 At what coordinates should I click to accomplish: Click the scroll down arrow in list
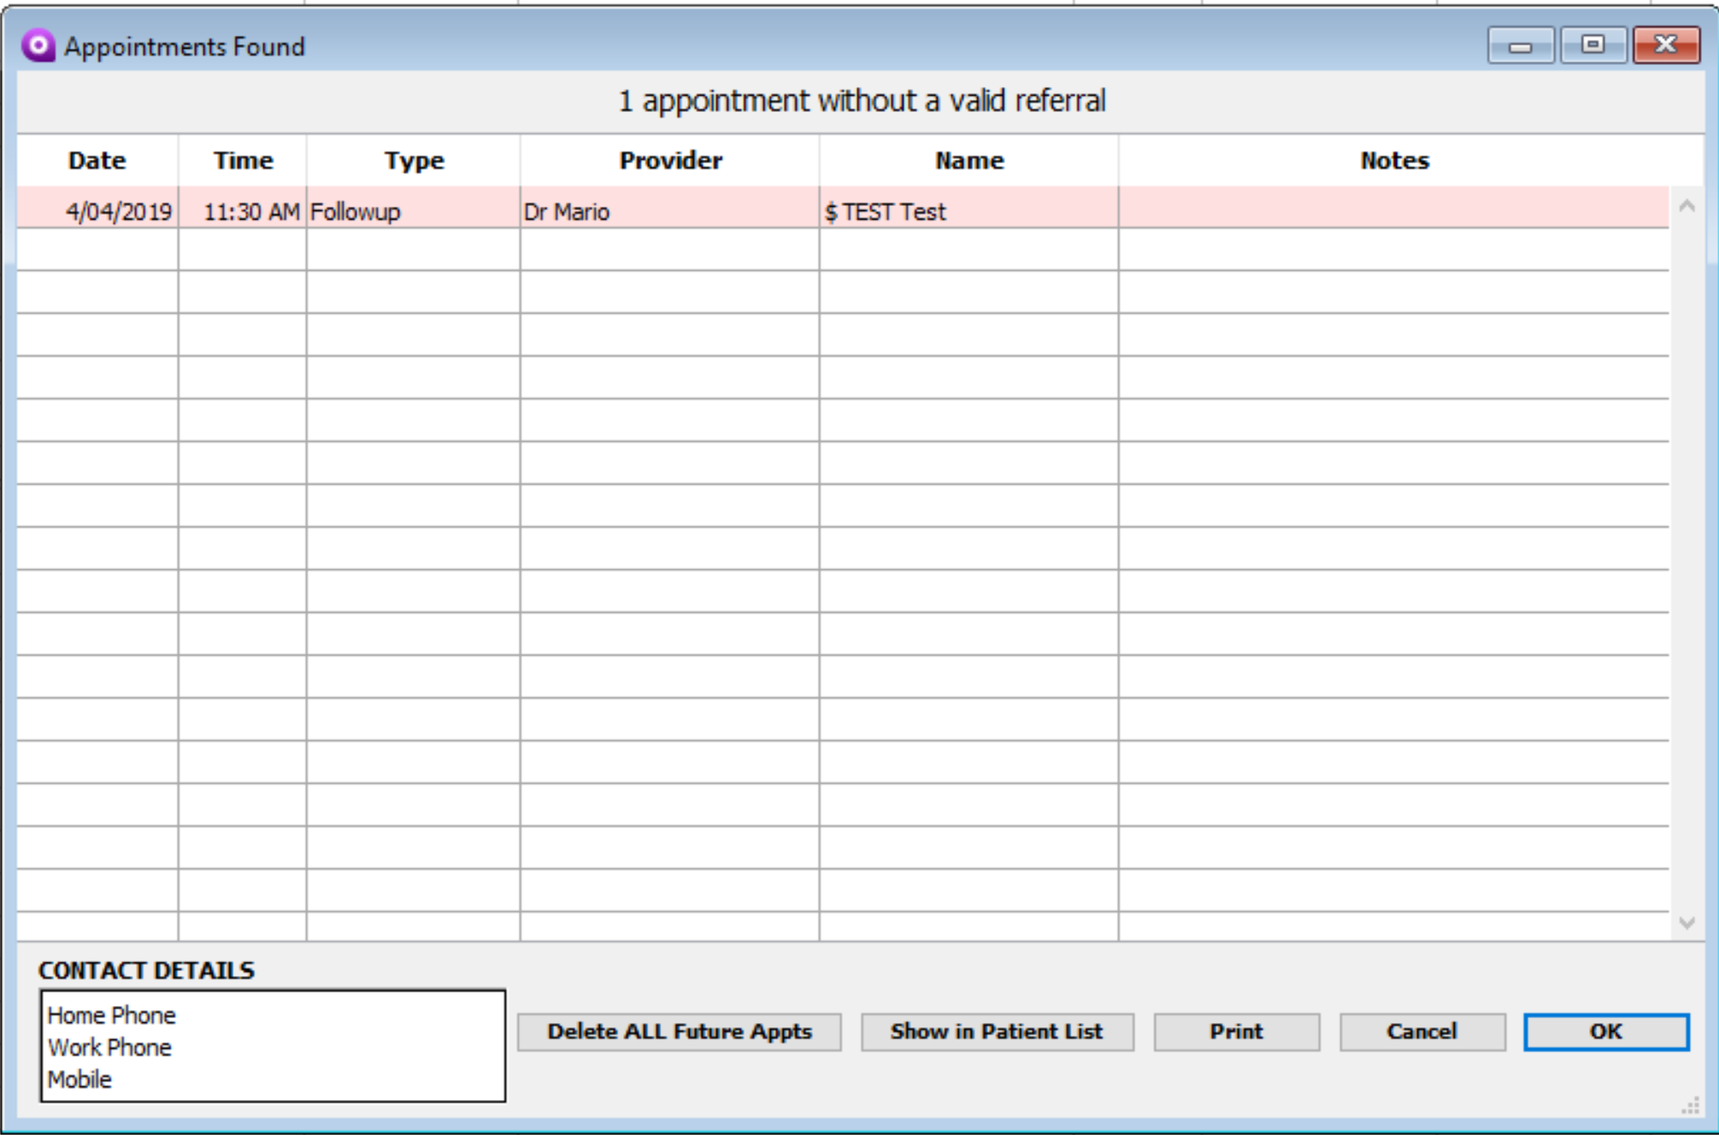tap(1687, 923)
